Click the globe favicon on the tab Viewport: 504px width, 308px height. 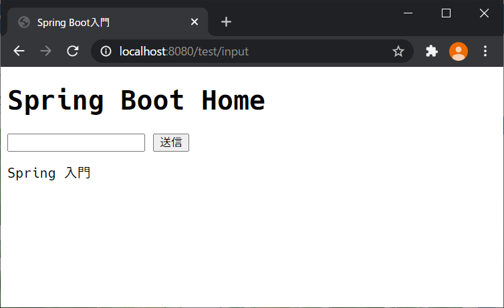tap(24, 22)
